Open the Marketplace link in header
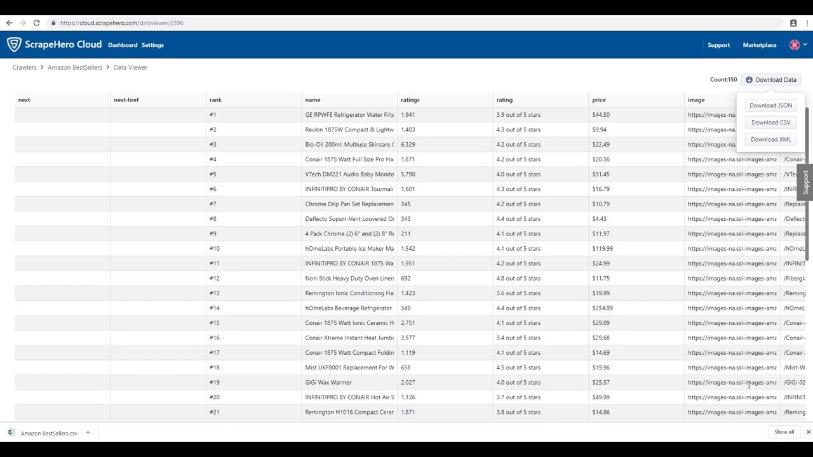The width and height of the screenshot is (813, 457). (x=760, y=45)
